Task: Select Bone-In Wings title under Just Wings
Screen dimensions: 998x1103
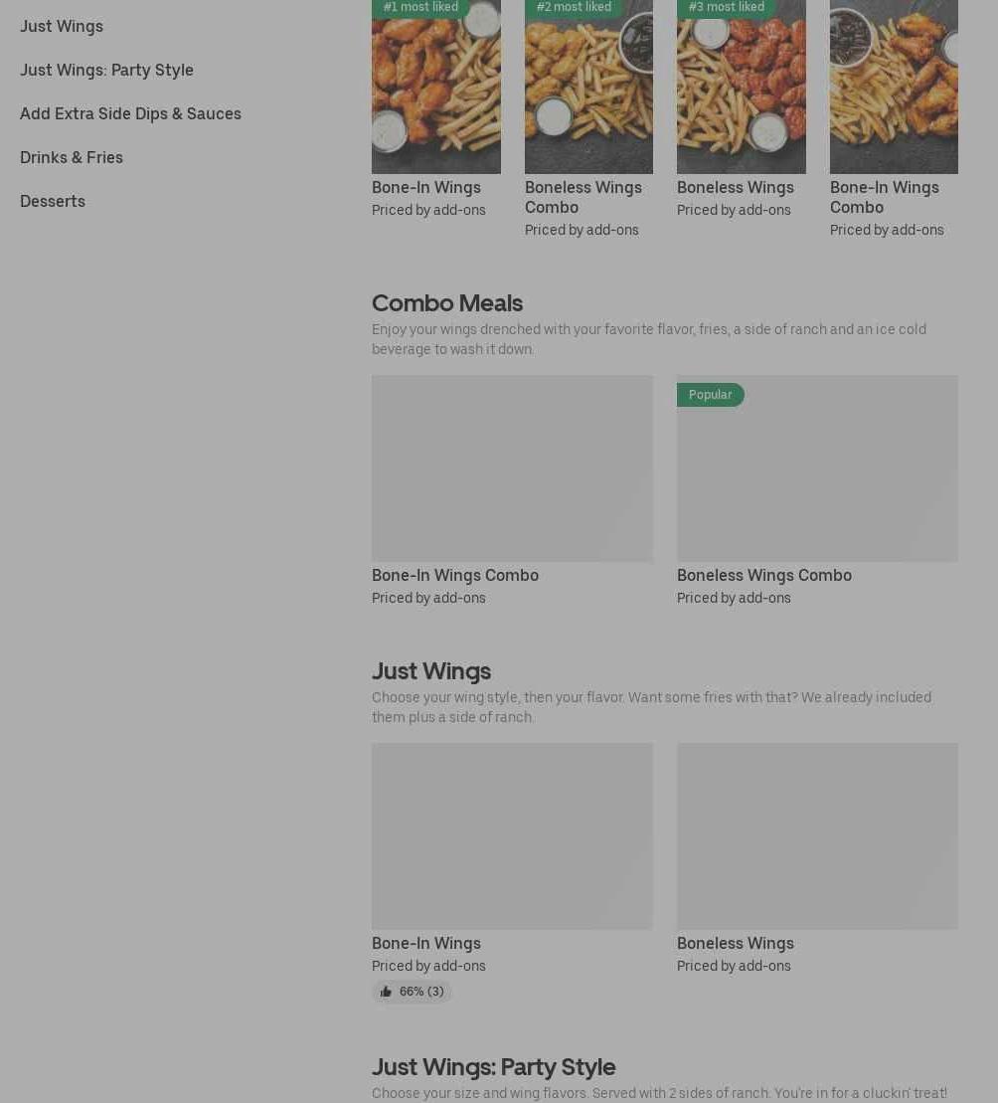Action: (426, 943)
